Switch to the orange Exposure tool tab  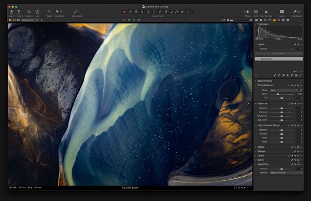[x=274, y=20]
